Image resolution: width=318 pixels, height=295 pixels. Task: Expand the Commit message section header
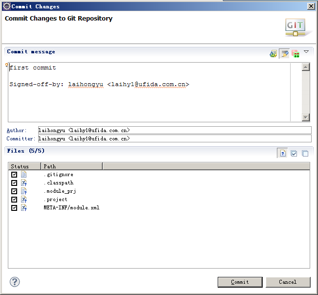click(x=31, y=52)
